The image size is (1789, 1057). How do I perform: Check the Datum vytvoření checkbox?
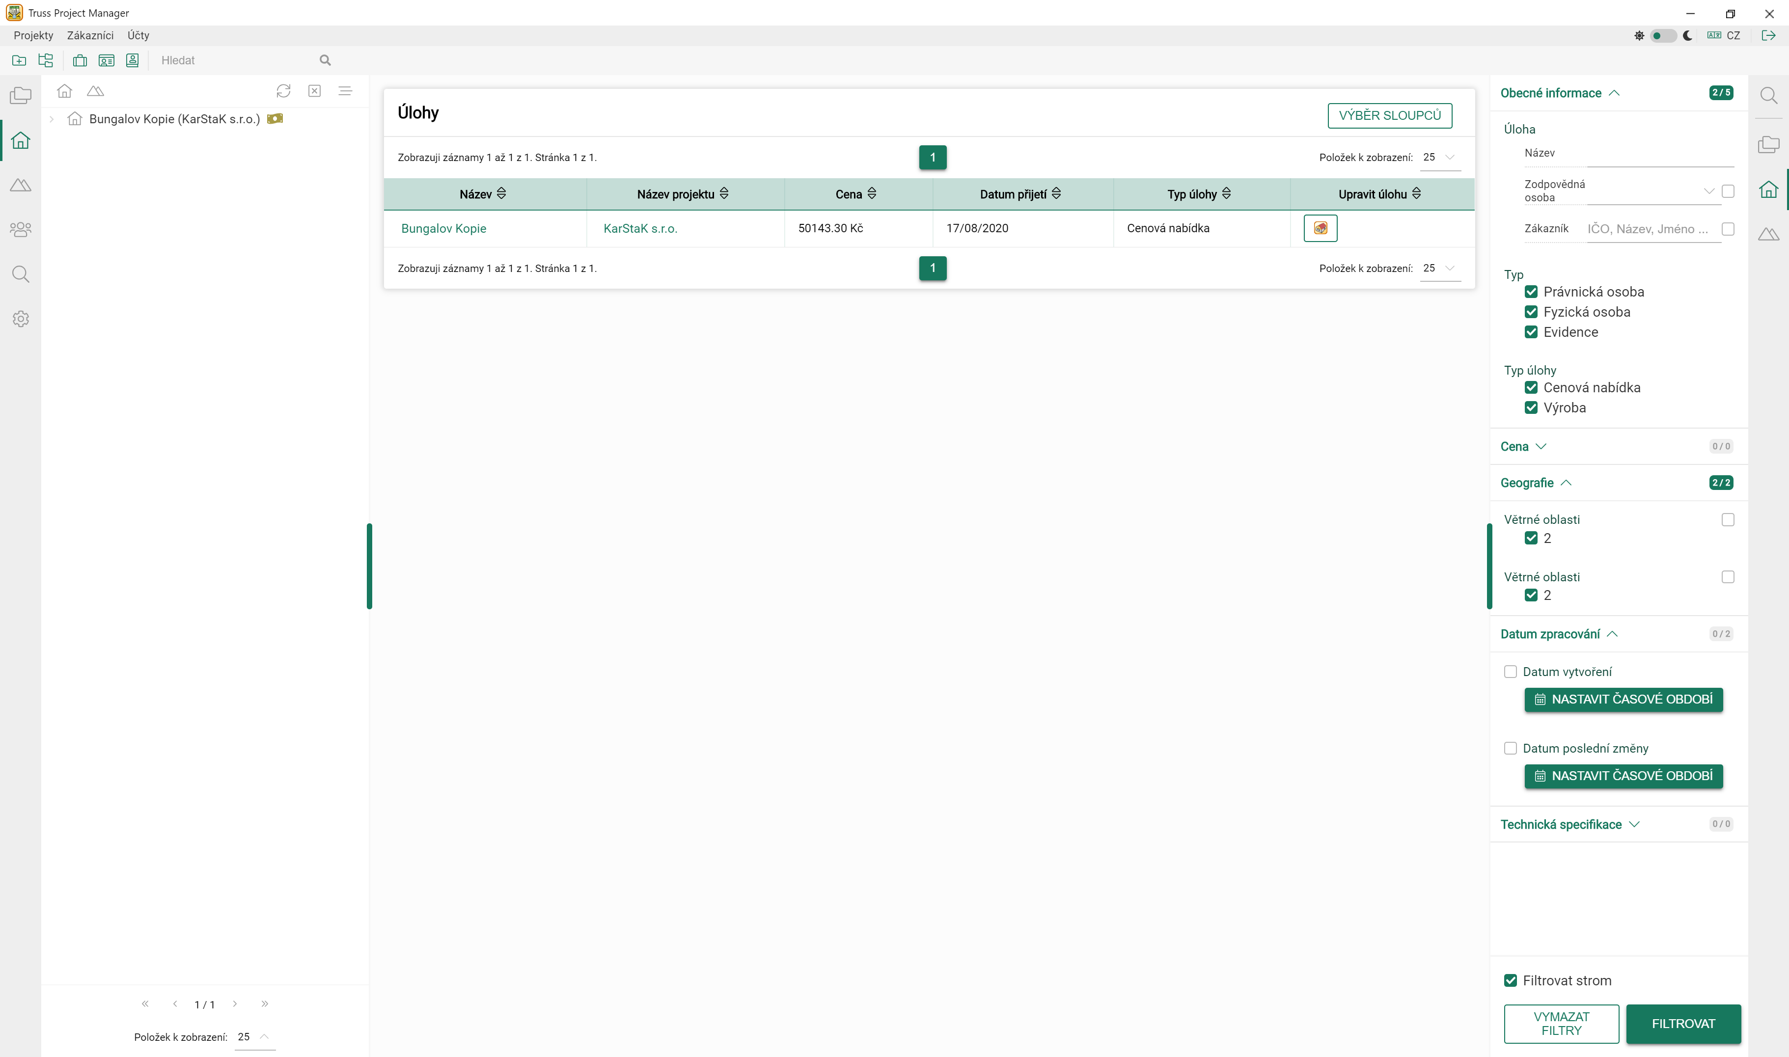[1511, 672]
